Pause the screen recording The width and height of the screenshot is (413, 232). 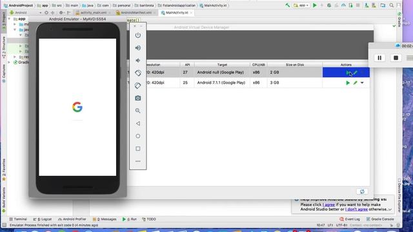coord(379,58)
